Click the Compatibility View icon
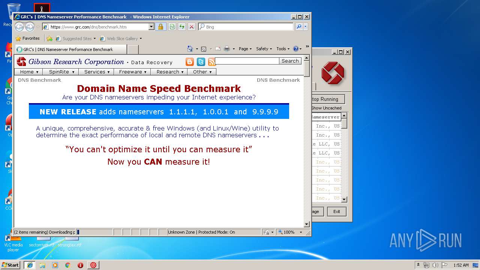This screenshot has width=480, height=270. tap(172, 27)
